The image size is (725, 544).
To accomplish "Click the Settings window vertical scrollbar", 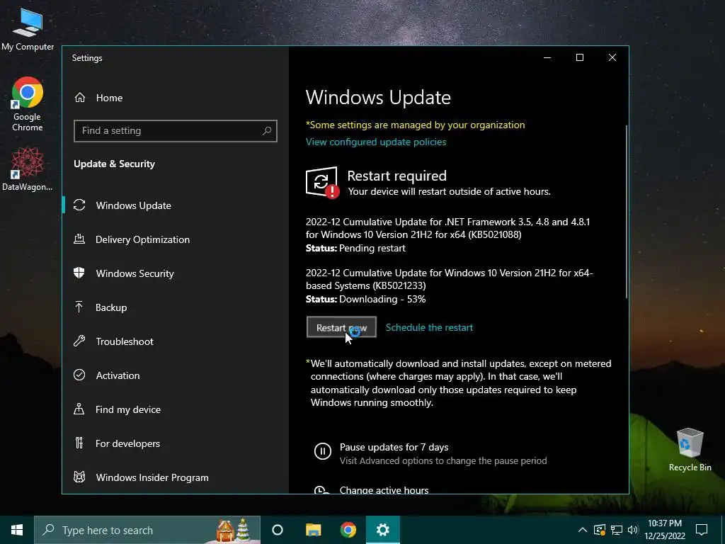I will click(627, 212).
